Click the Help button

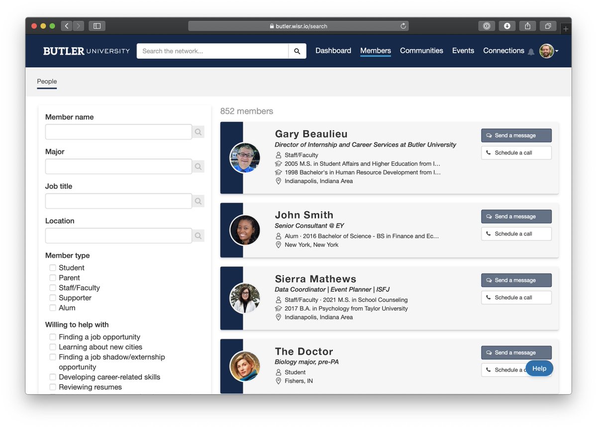[x=539, y=368]
